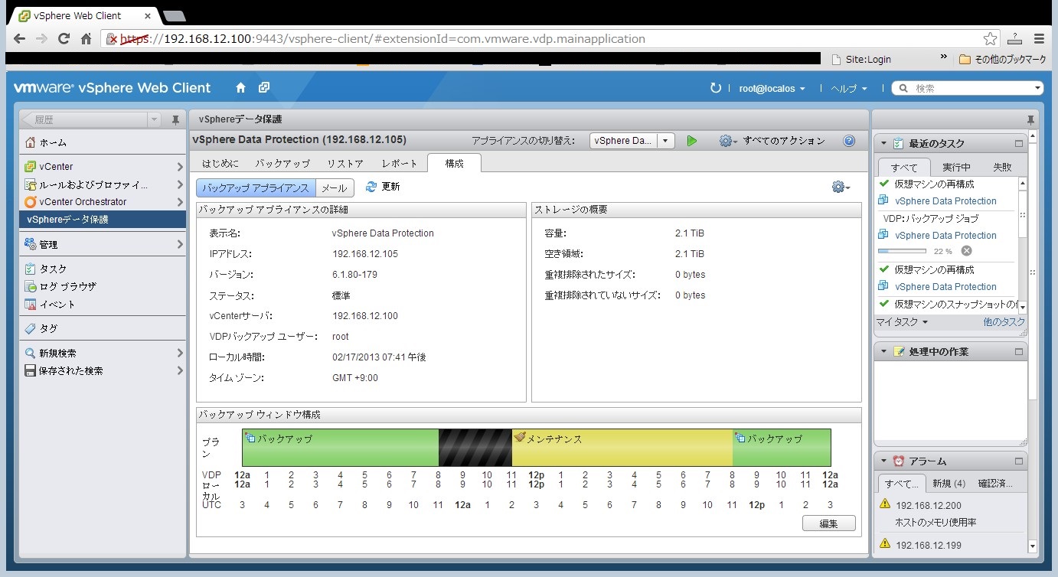Refresh the vSphere Web Client

716,88
